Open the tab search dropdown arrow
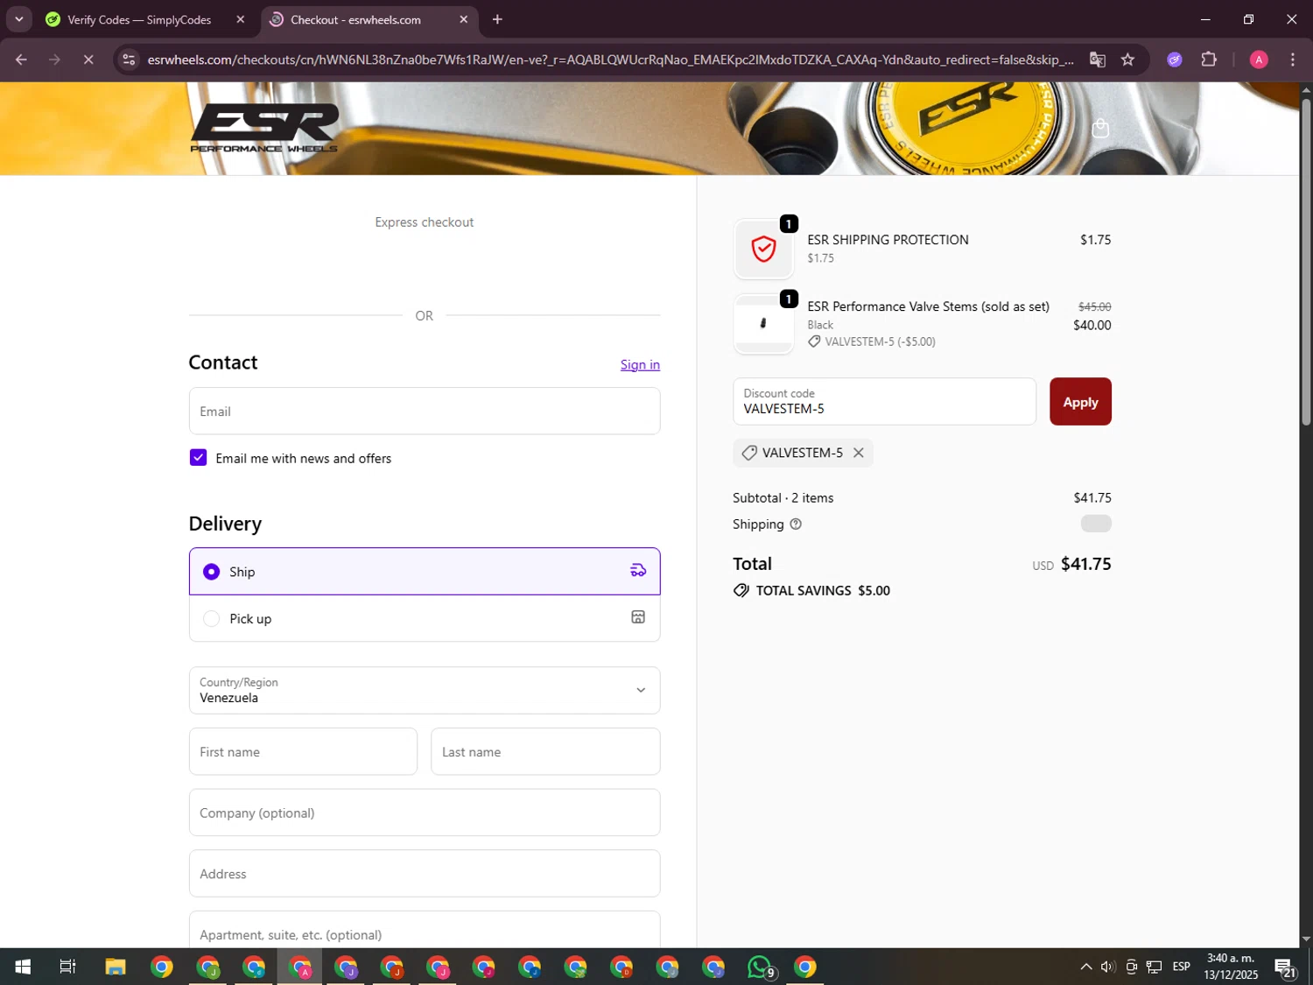This screenshot has width=1313, height=985. [18, 18]
